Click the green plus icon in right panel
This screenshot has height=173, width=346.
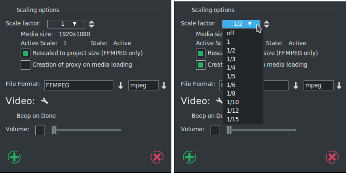190,157
